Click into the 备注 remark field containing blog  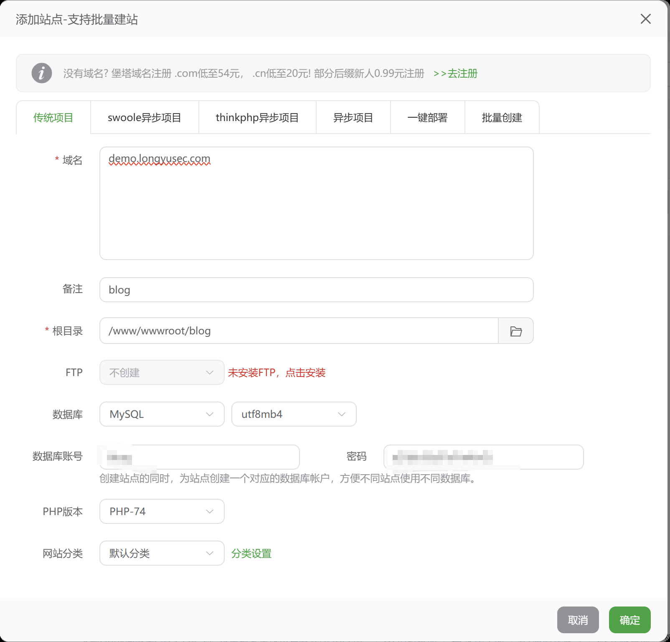tap(316, 290)
